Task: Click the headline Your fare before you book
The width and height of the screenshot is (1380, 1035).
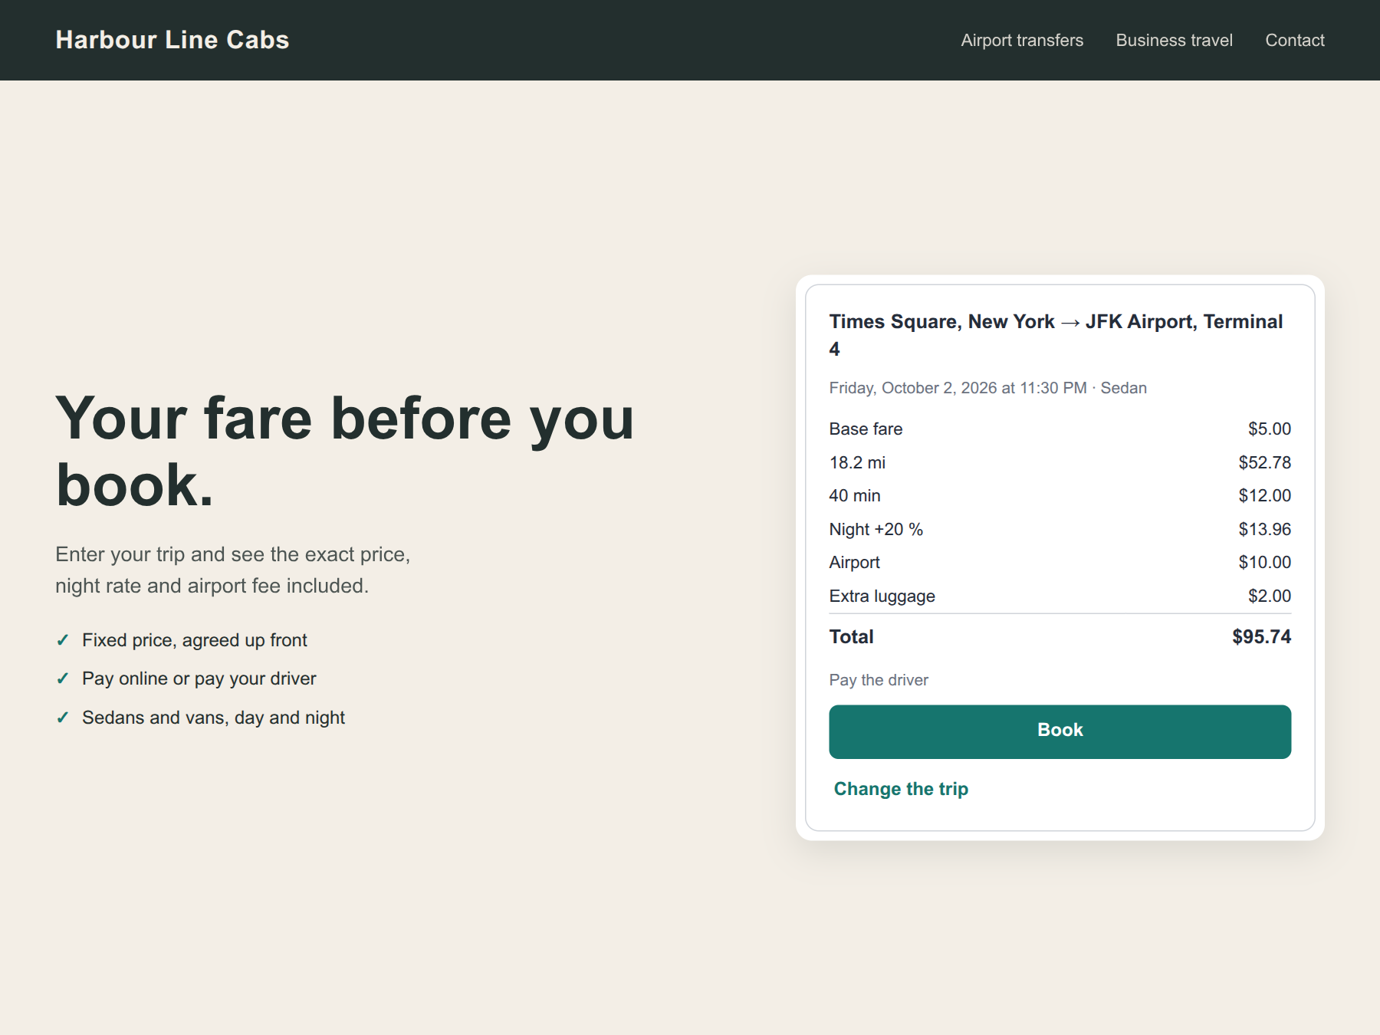Action: click(x=345, y=452)
